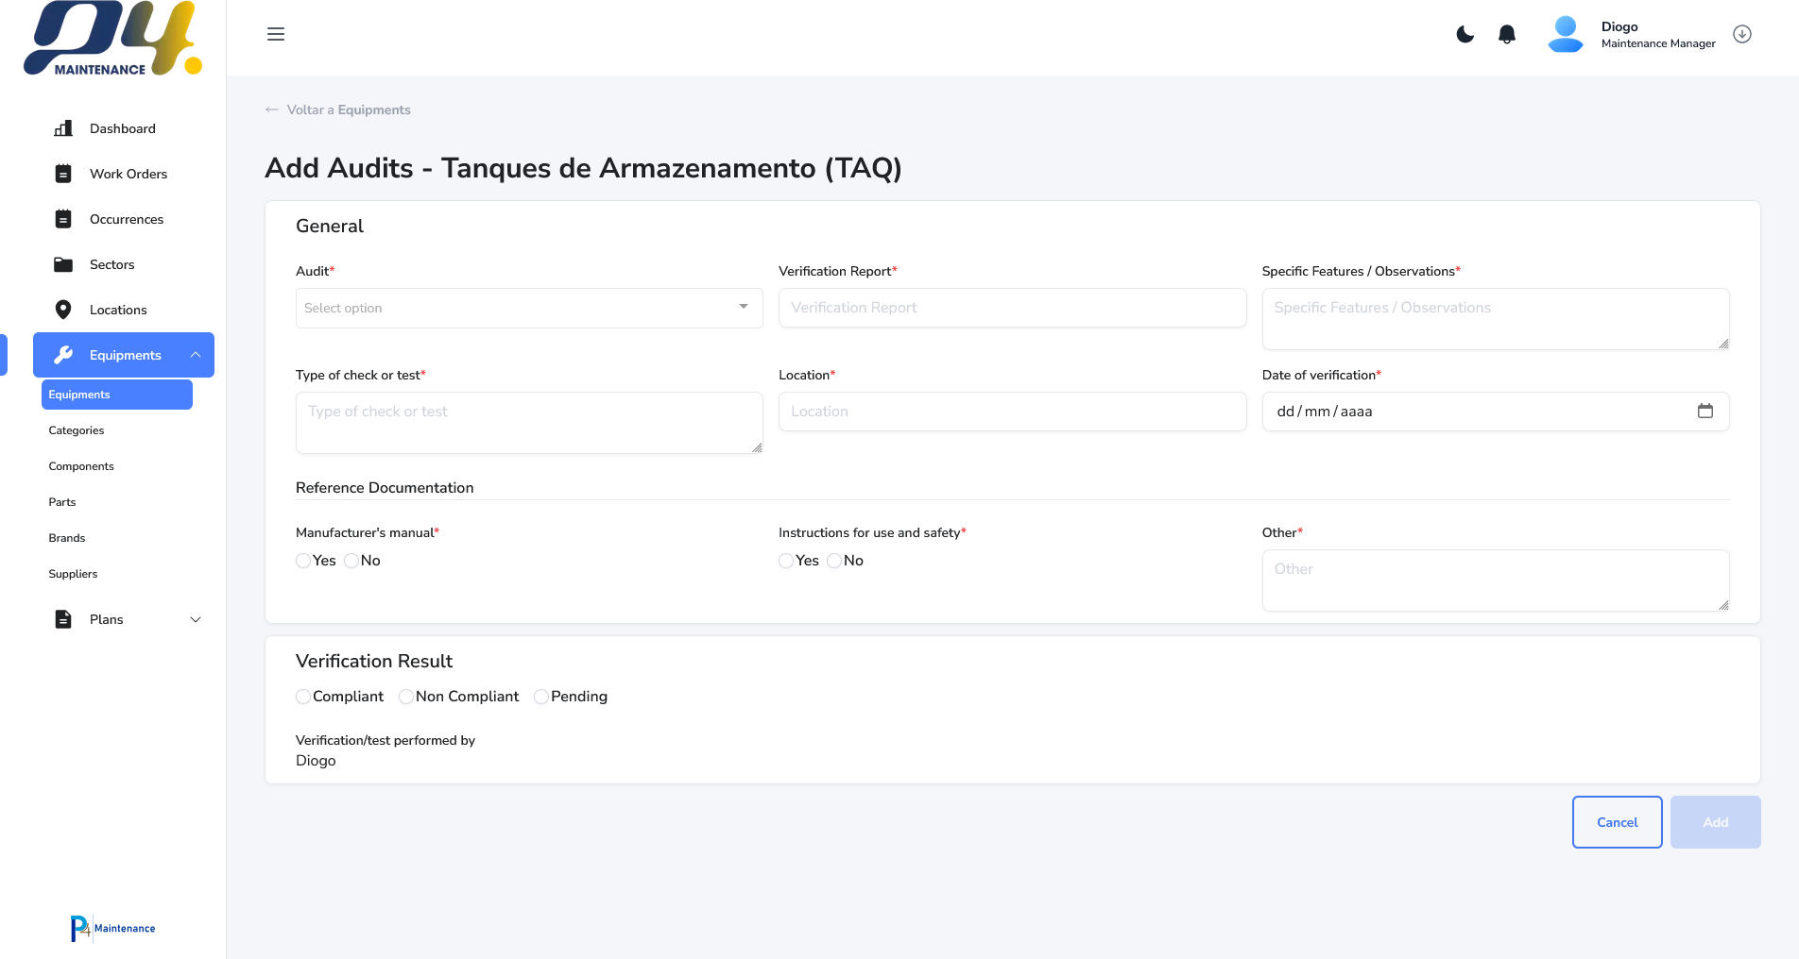
Task: Toggle dark mode moon icon
Action: point(1465,35)
